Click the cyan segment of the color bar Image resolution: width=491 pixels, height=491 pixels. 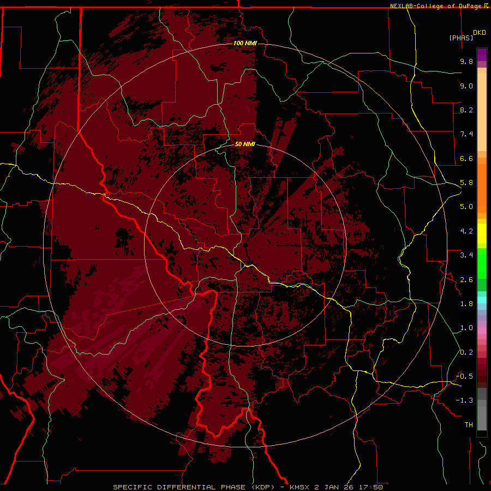(482, 300)
